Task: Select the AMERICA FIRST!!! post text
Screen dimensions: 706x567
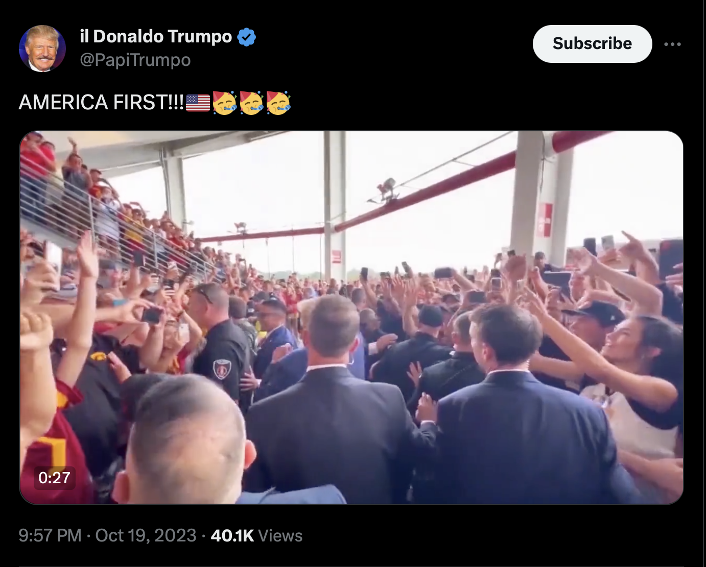Action: (101, 103)
